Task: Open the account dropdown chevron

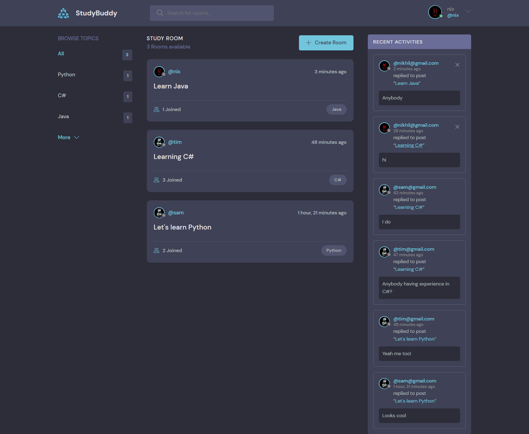Action: [x=468, y=11]
